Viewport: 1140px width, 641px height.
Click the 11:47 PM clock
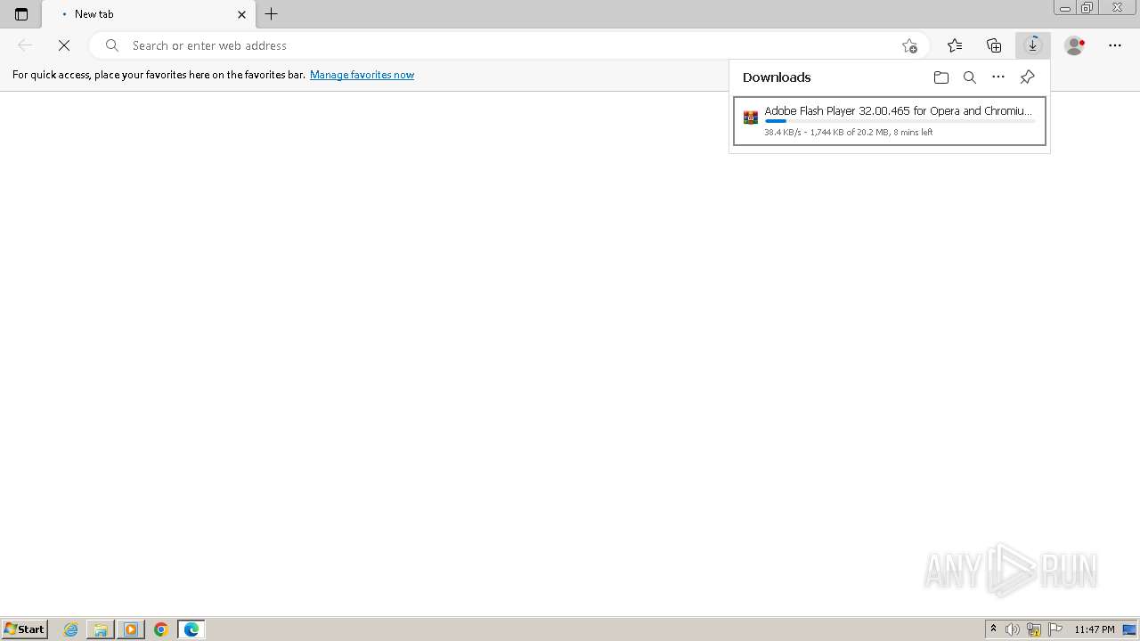point(1095,629)
